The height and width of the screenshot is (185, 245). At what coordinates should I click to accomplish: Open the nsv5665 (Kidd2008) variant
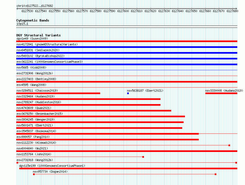[31, 67]
